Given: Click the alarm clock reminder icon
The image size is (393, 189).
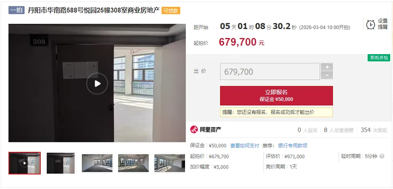Looking at the screenshot, I should pos(370,24).
